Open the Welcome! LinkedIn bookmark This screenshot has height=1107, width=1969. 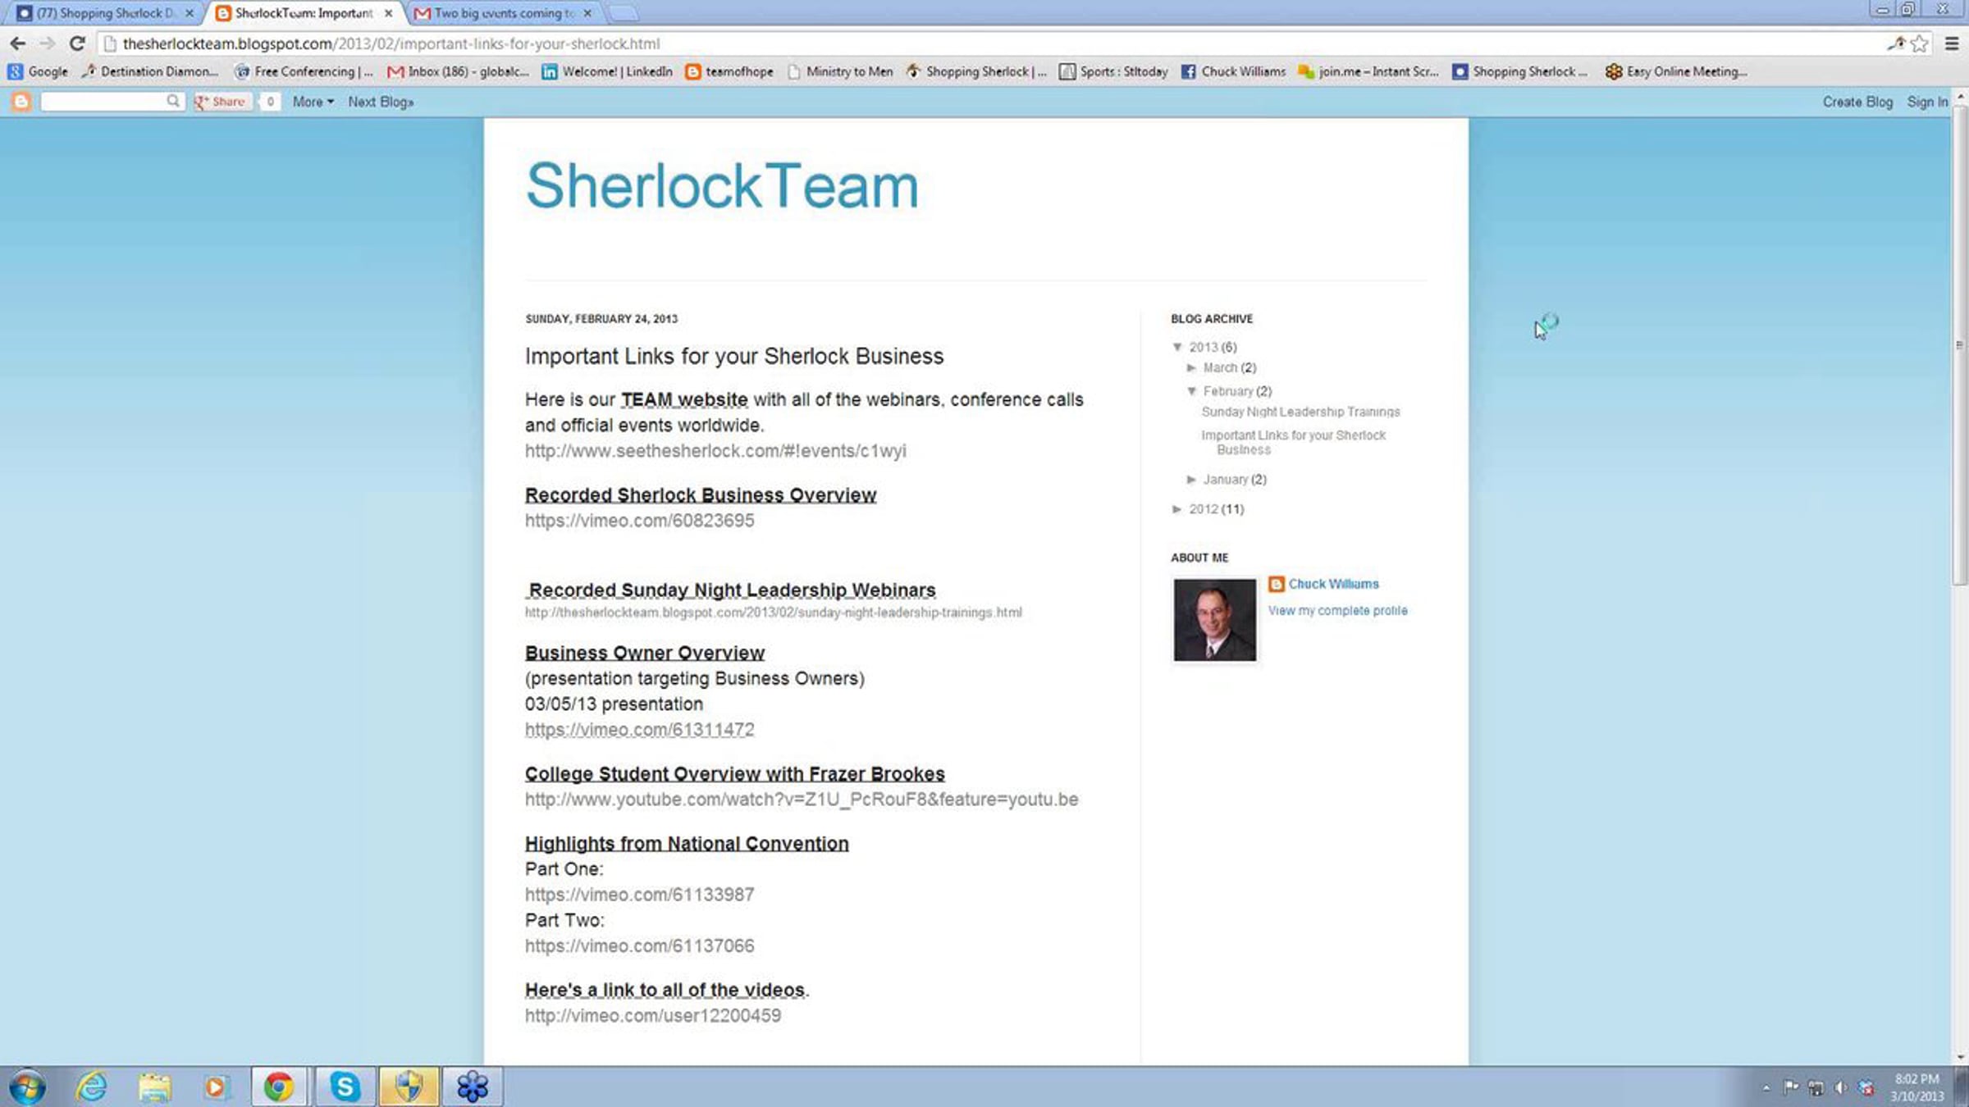[x=607, y=71]
